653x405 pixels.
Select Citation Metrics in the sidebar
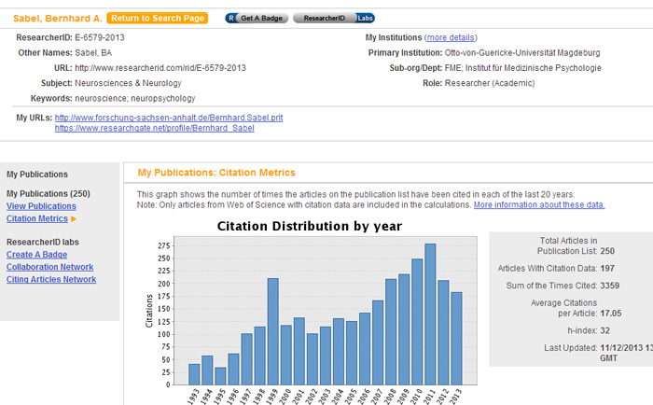(x=37, y=218)
